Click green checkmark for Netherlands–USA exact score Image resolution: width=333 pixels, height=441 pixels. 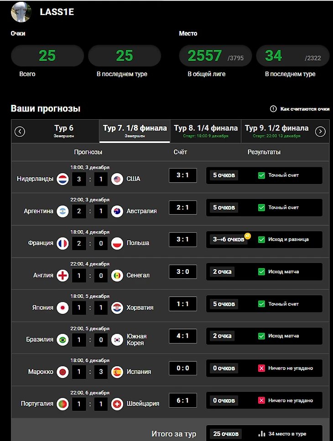261,175
